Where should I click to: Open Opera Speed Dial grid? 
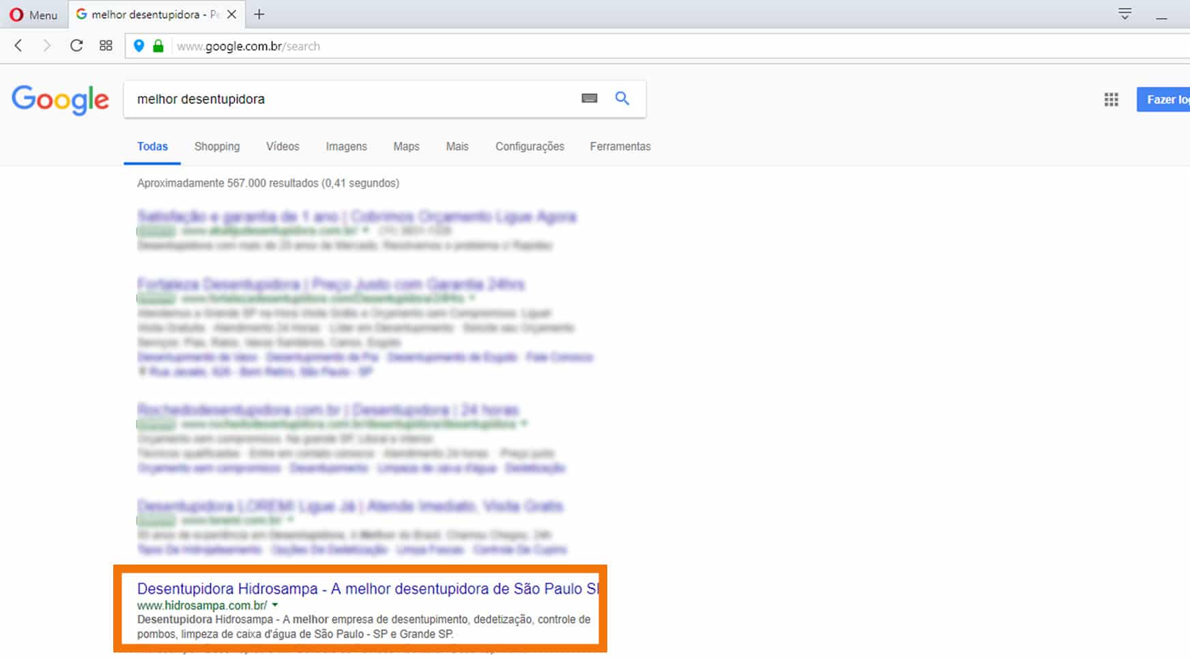point(106,46)
